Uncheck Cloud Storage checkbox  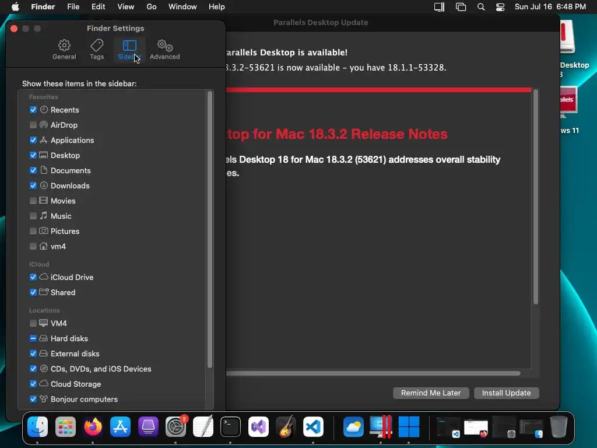click(x=33, y=384)
